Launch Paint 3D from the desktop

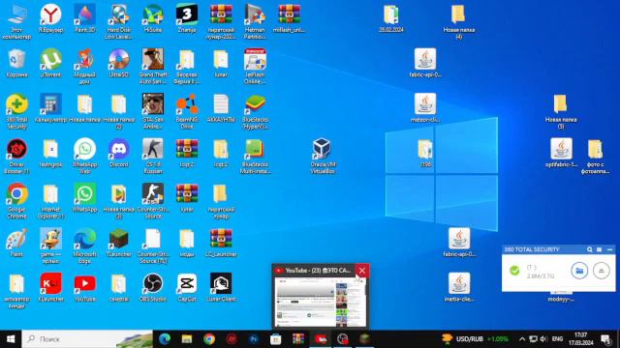[x=84, y=20]
